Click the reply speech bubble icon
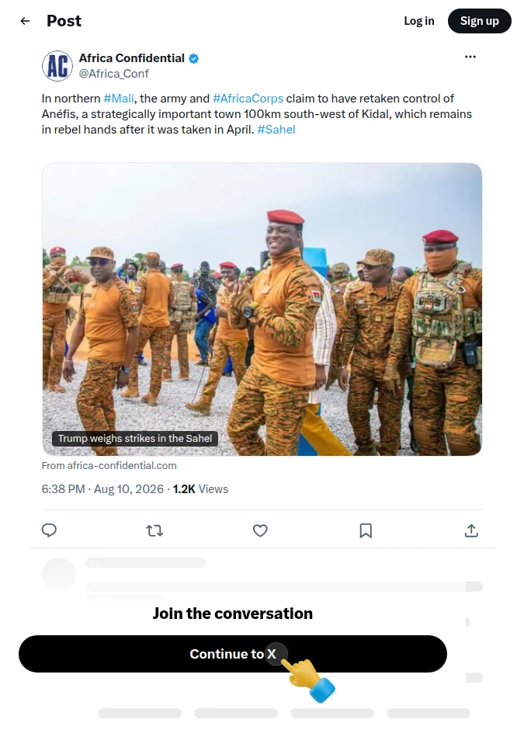Viewport: 524px width, 730px height. click(x=49, y=530)
